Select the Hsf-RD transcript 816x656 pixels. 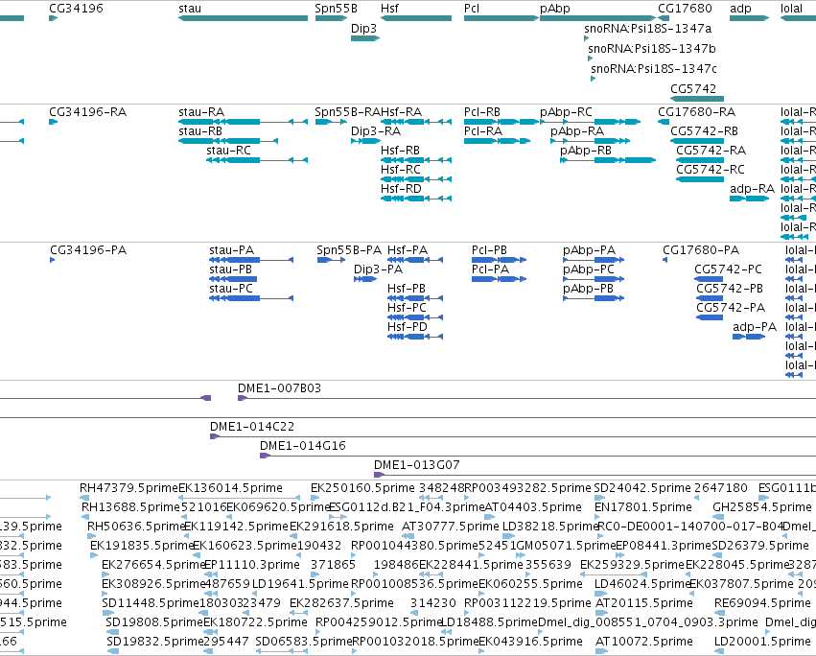[x=416, y=199]
